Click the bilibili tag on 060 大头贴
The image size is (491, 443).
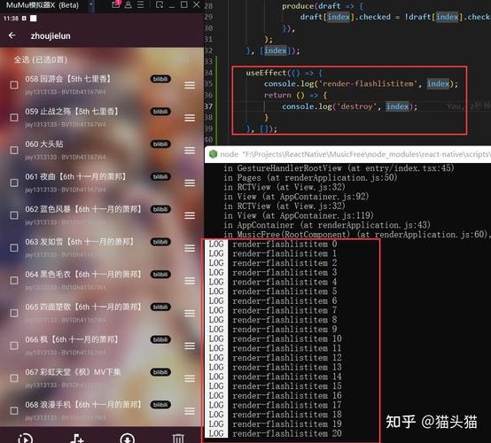[160, 144]
